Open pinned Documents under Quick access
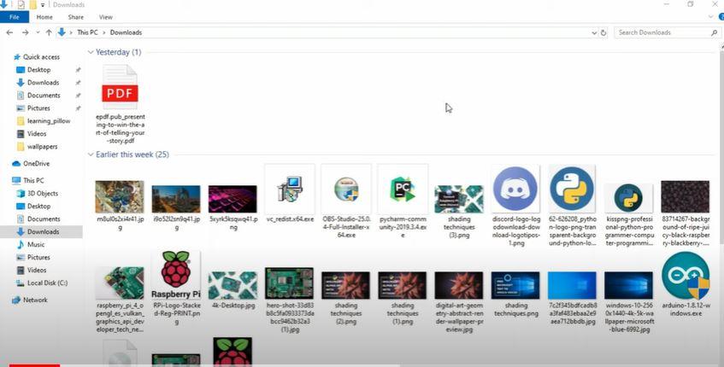 [x=44, y=96]
